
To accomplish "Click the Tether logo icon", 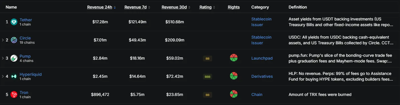I will (14, 22).
